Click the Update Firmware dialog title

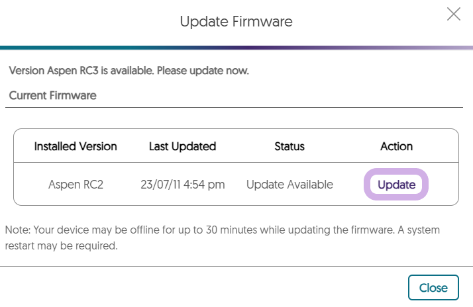(236, 22)
